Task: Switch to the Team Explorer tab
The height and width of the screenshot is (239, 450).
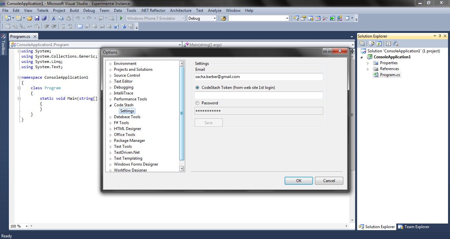Action: pyautogui.click(x=414, y=227)
